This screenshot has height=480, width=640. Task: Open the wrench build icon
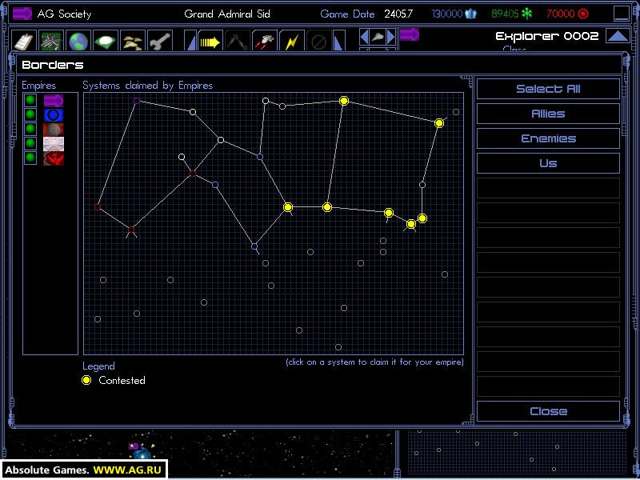point(159,41)
